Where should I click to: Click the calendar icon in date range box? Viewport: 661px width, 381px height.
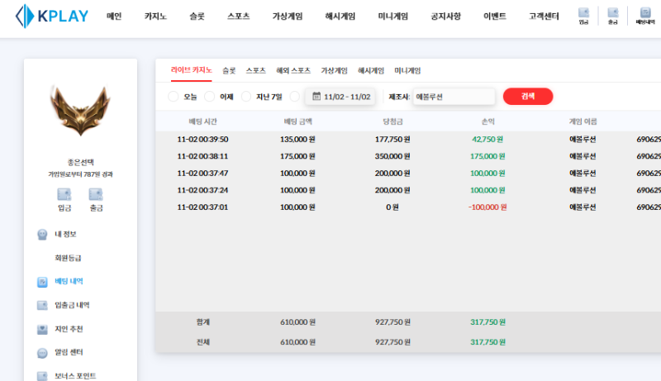[316, 97]
